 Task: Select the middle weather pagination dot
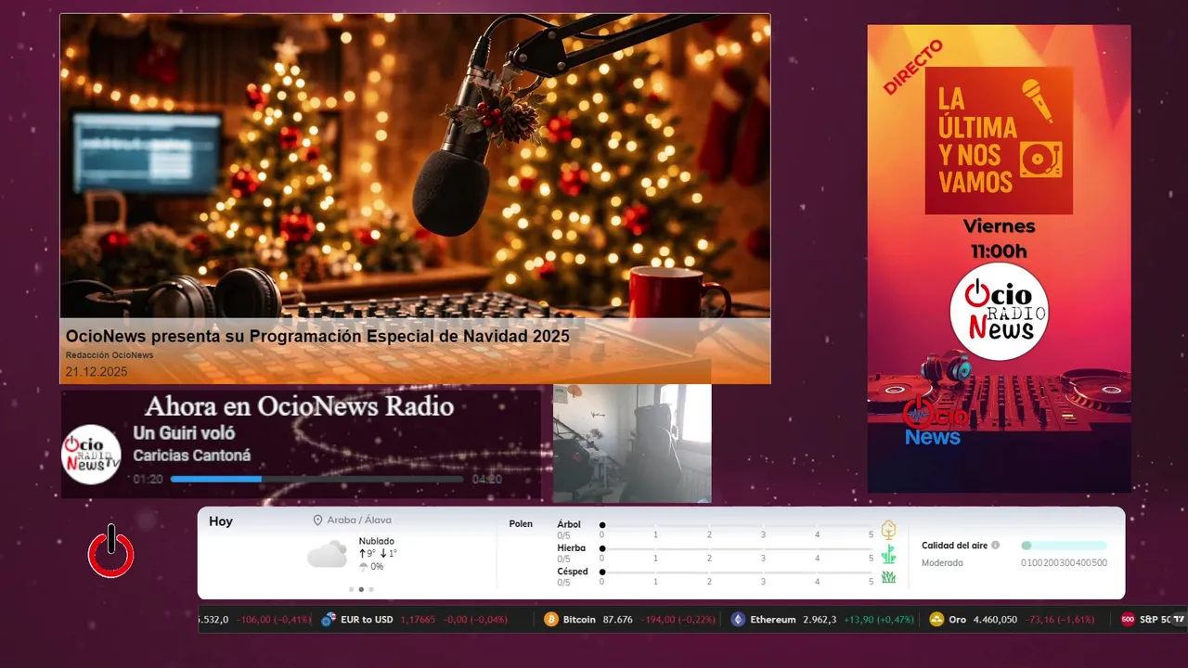pos(361,589)
